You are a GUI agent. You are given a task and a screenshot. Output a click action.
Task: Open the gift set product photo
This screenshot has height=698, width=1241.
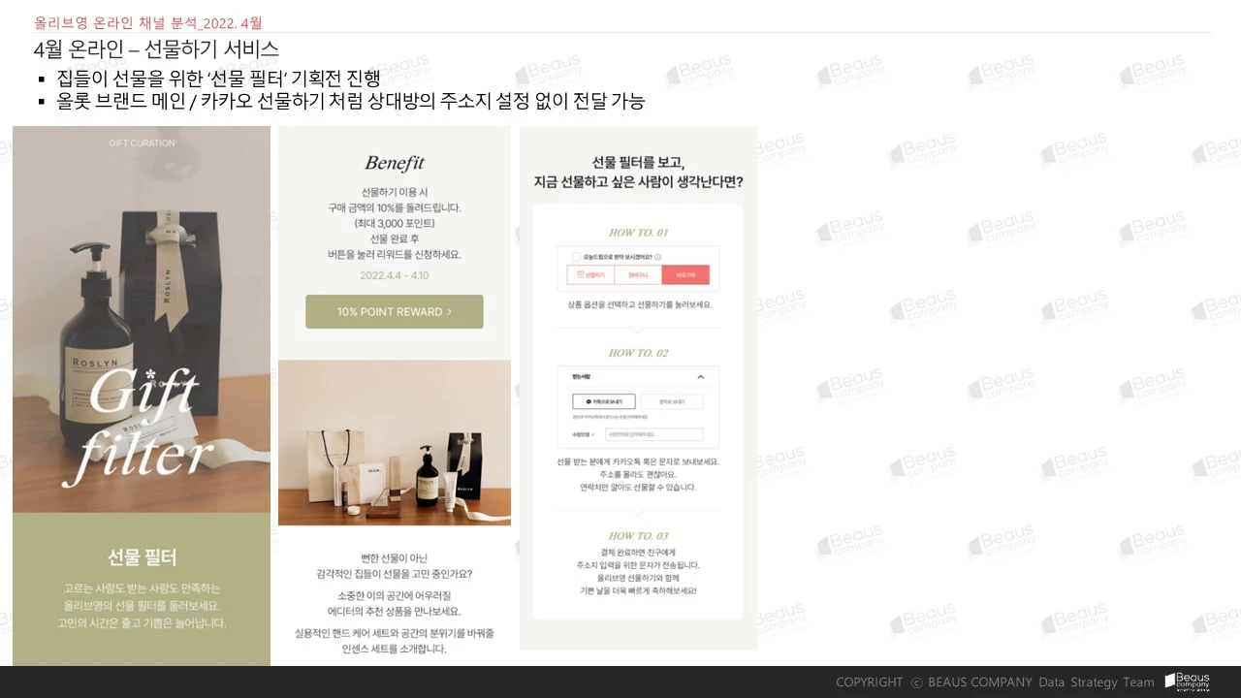pos(395,443)
